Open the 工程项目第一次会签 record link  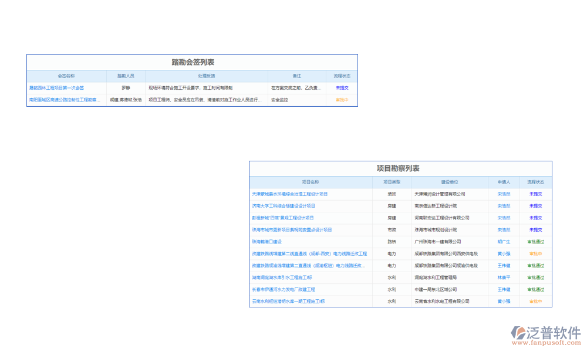(x=56, y=88)
